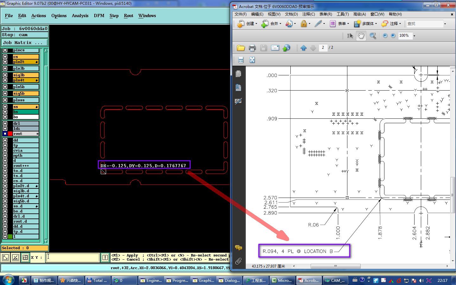Open the Signatures panel in Acrobat sidebar

pyautogui.click(x=238, y=101)
